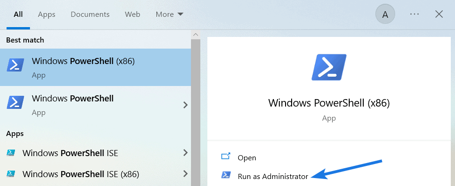455x186 pixels.
Task: Switch to the All tab
Action: tap(18, 14)
